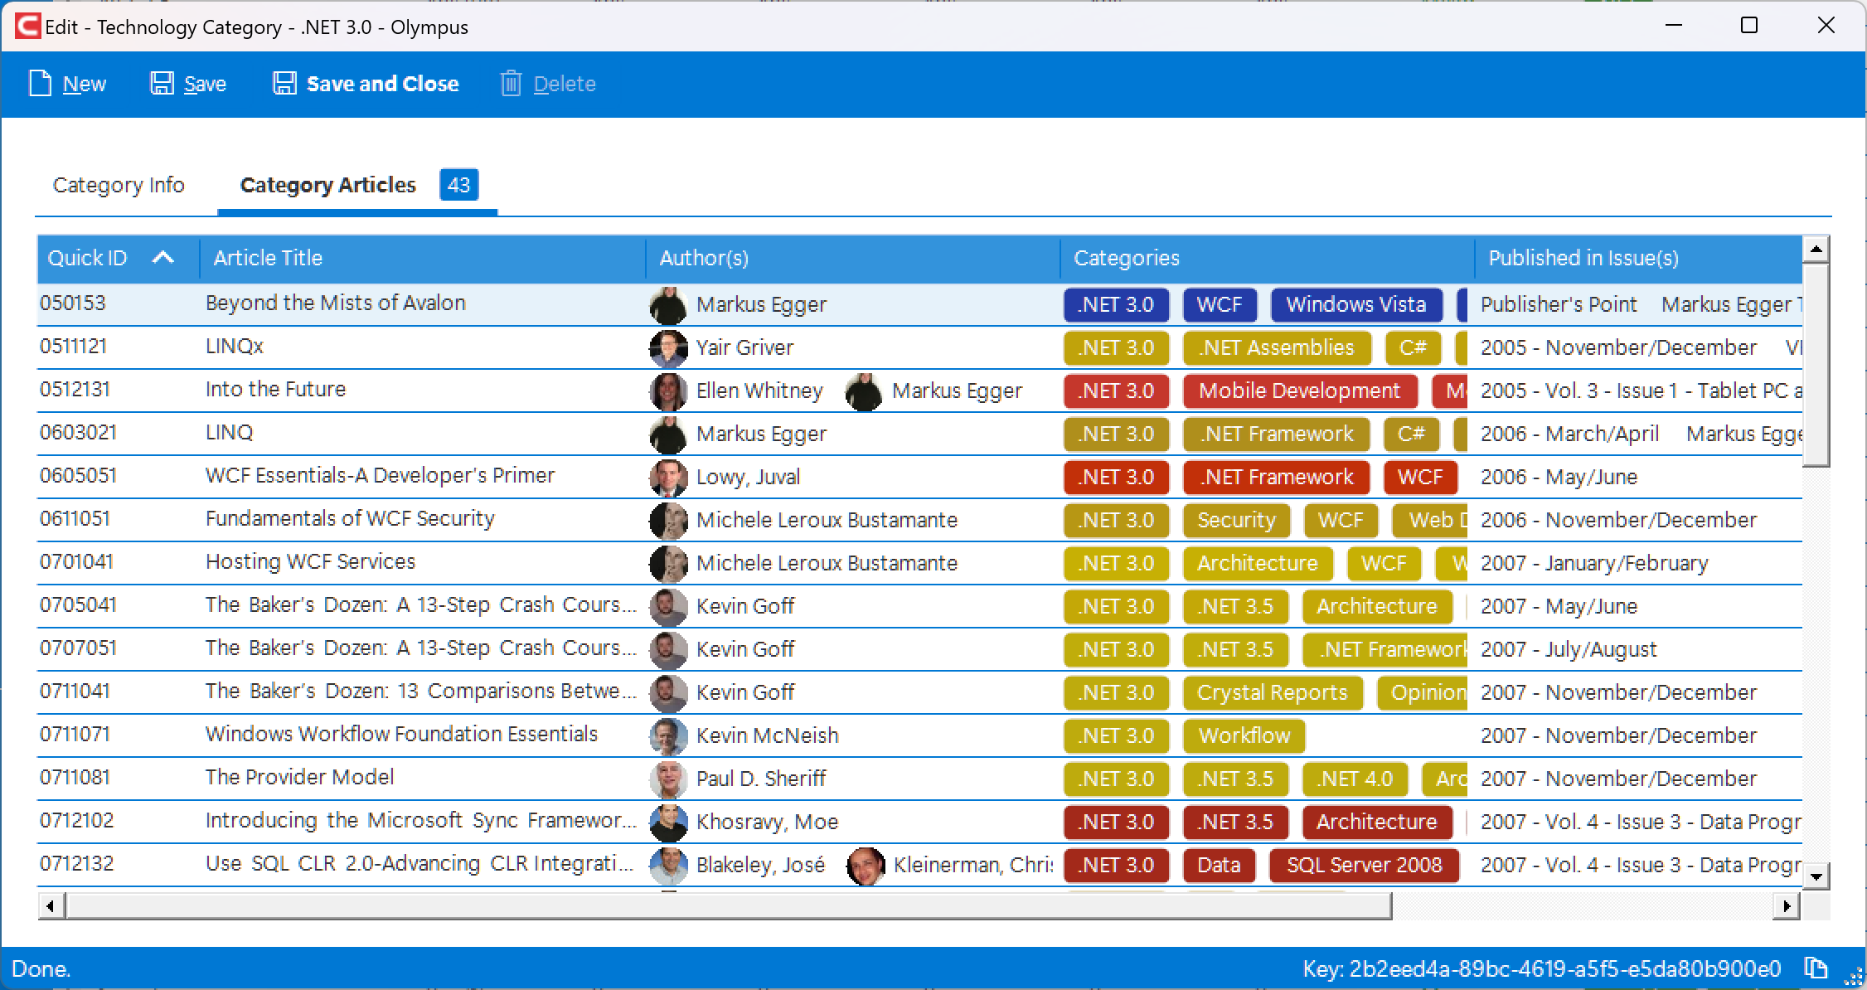This screenshot has height=990, width=1867.
Task: Click the blue Windows Vista category tag
Action: [x=1356, y=304]
